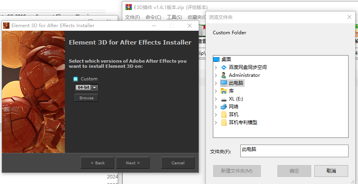The image size is (358, 184).
Task: Click the 桌面 label in folder tree
Action: point(226,59)
